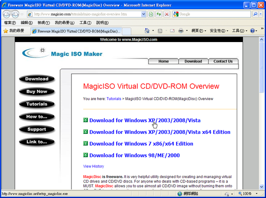Viewport: 266px width, 198px height.
Task: Click the Magic ISO Maker logo
Action: [x=63, y=53]
